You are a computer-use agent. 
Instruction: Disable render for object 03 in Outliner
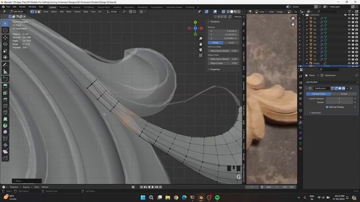pyautogui.click(x=357, y=26)
